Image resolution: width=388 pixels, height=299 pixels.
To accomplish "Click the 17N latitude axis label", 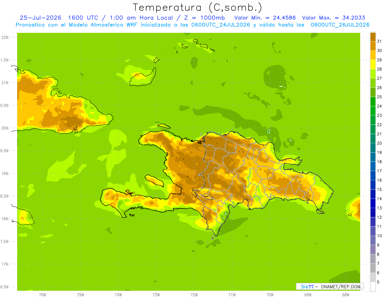I will click(x=5, y=264).
